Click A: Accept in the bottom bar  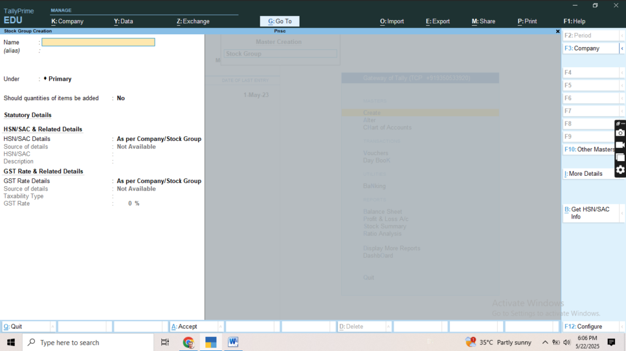pyautogui.click(x=194, y=326)
